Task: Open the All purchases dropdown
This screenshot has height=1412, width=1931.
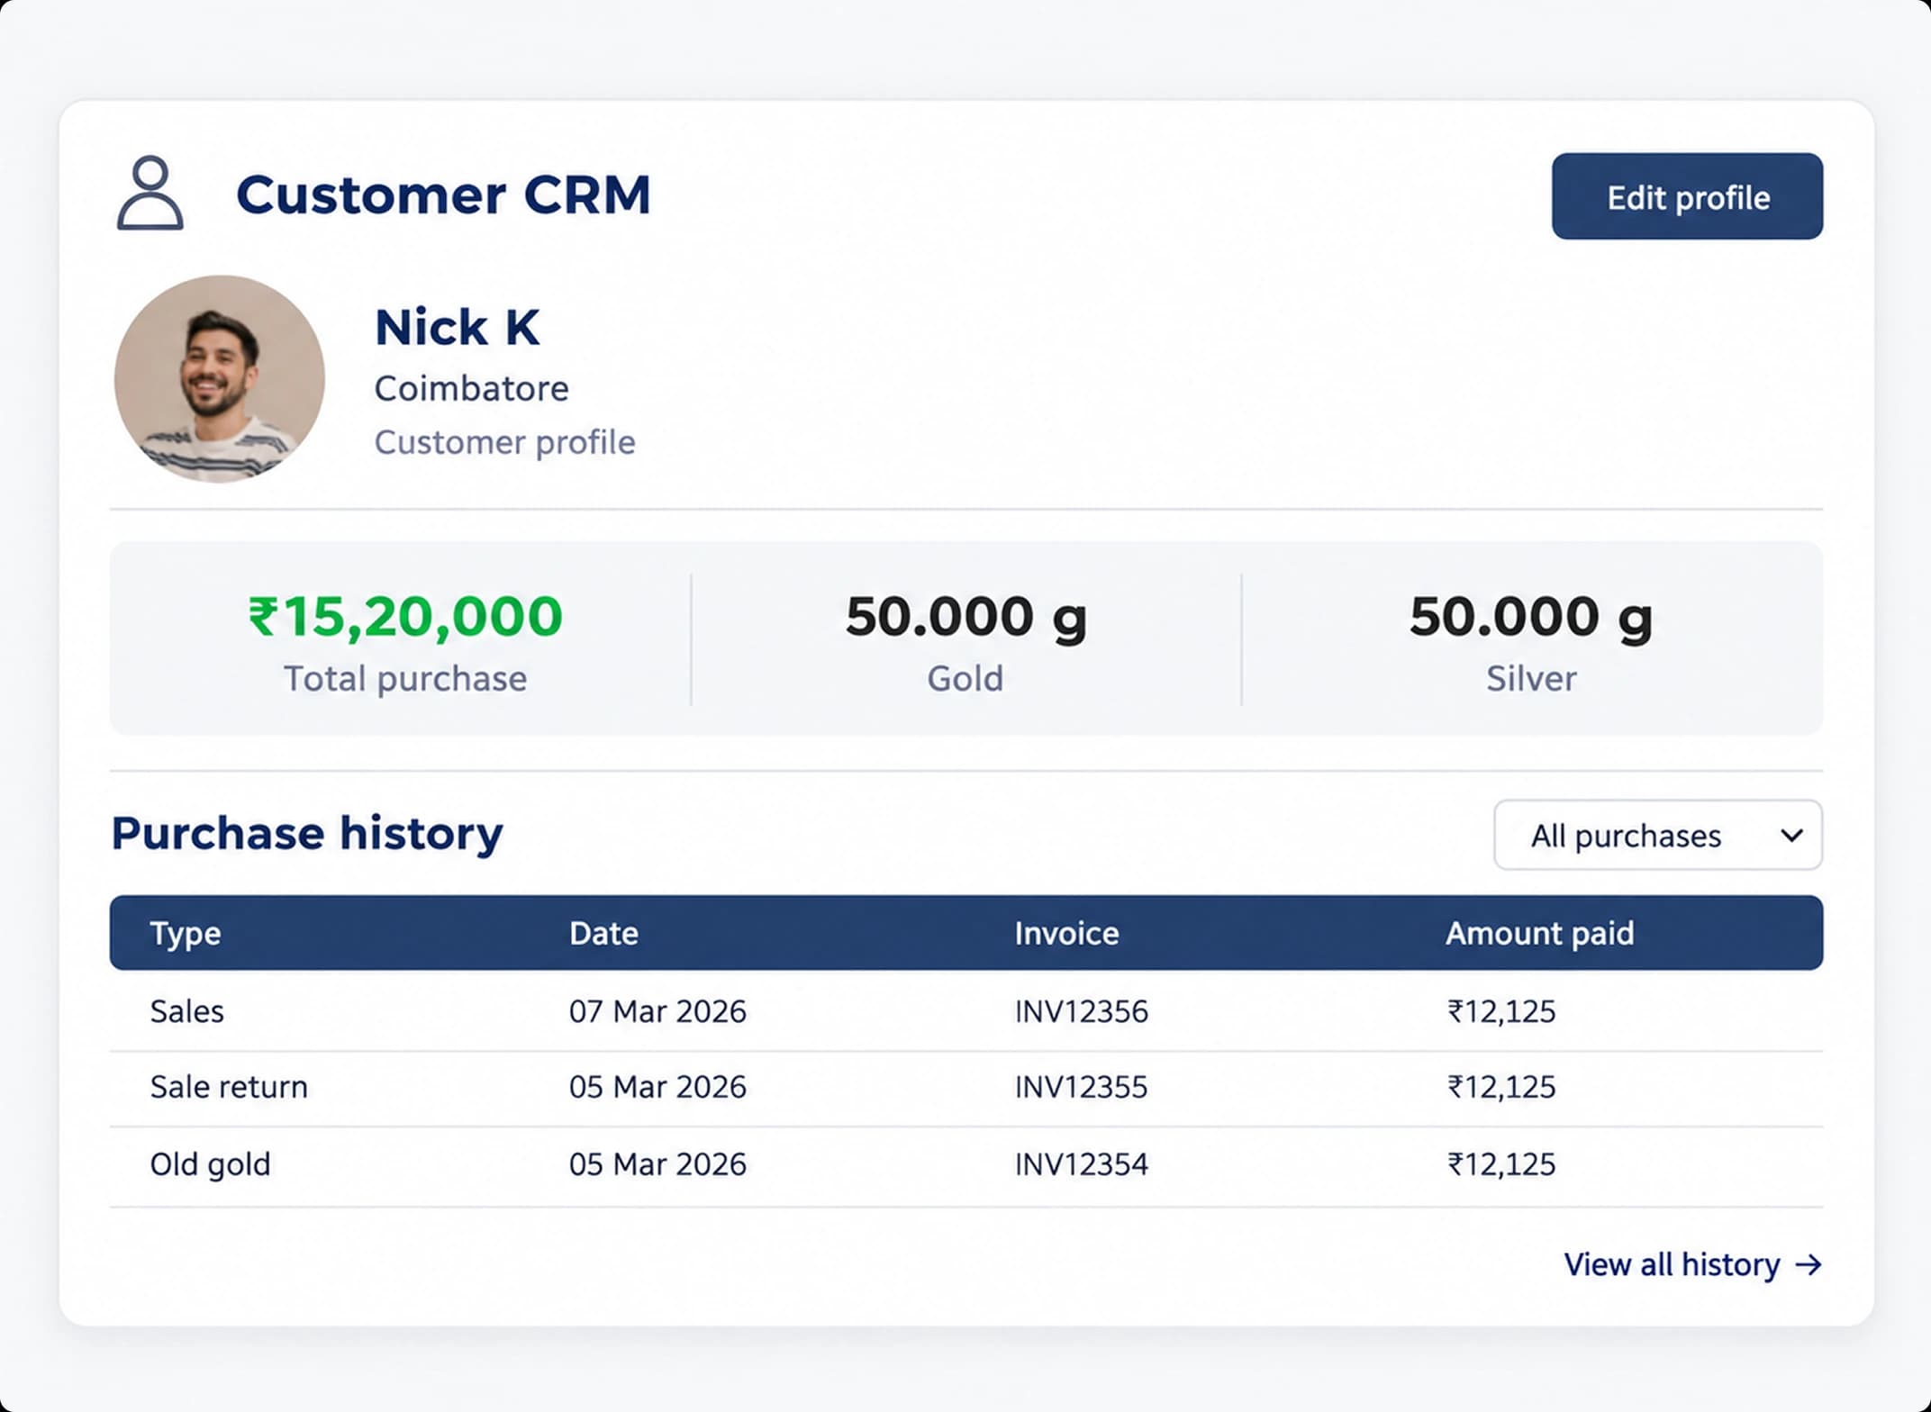Action: [1657, 835]
